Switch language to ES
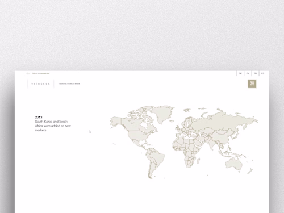The image size is (284, 213). tap(262, 73)
